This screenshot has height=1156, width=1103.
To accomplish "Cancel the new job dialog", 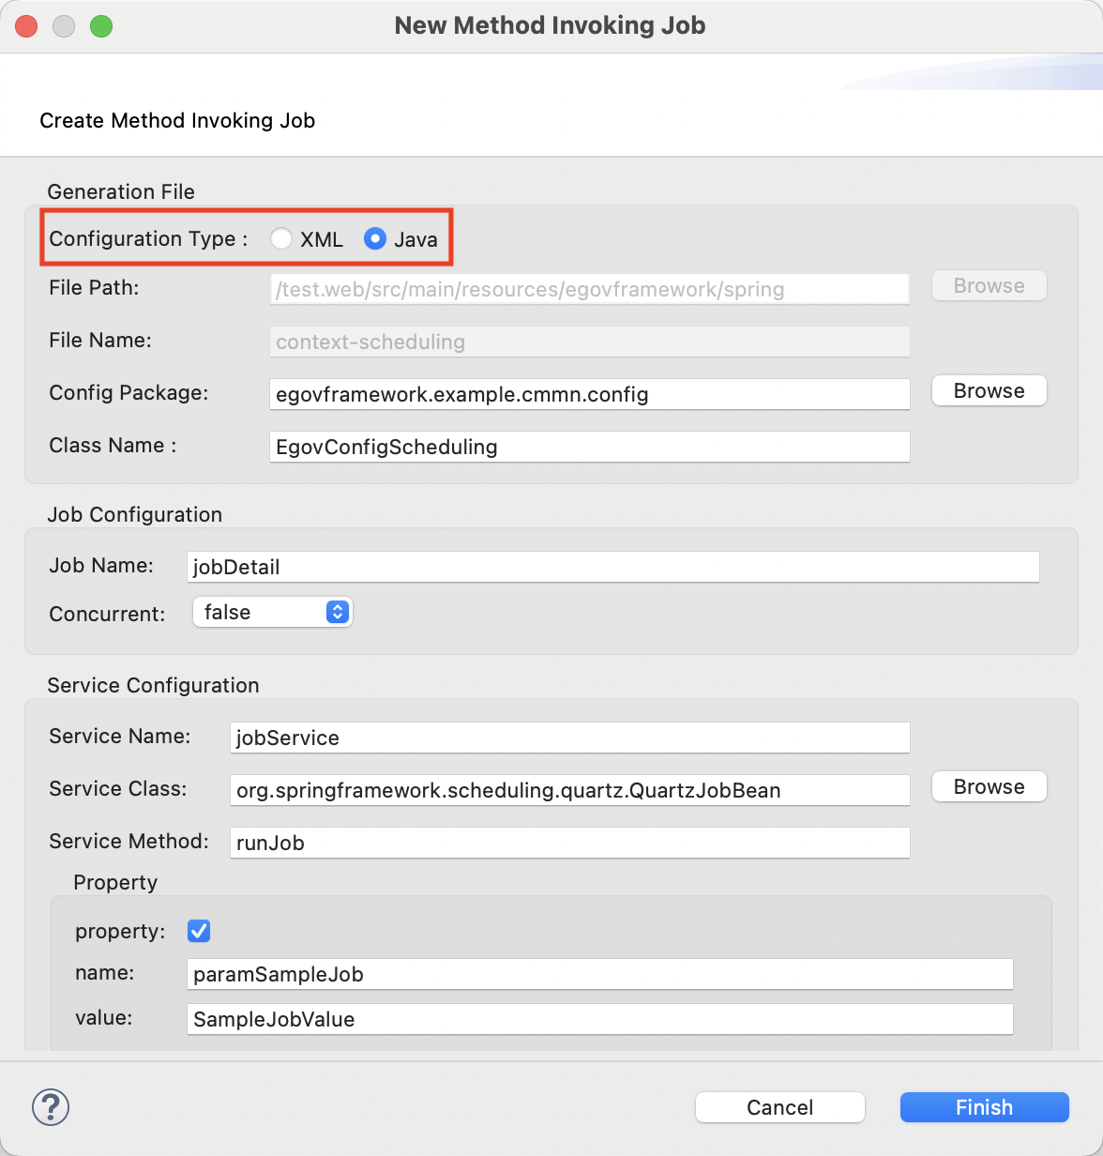I will 779,1107.
